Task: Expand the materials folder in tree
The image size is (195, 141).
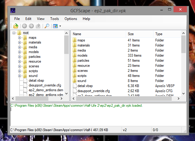Action: (x=19, y=42)
